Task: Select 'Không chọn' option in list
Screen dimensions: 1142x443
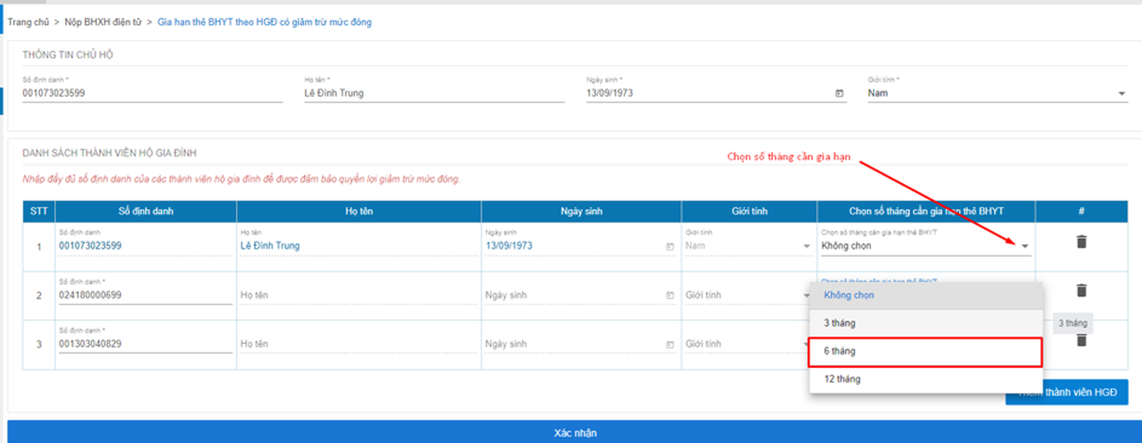Action: pyautogui.click(x=924, y=295)
